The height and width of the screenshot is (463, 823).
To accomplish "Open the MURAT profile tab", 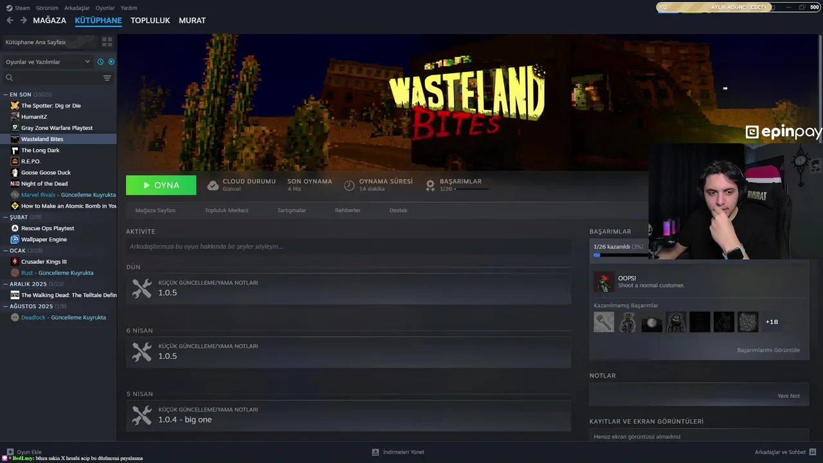I will 192,21.
